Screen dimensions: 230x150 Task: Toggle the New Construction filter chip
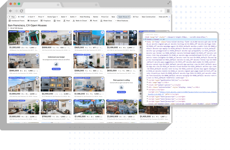tap(149, 17)
